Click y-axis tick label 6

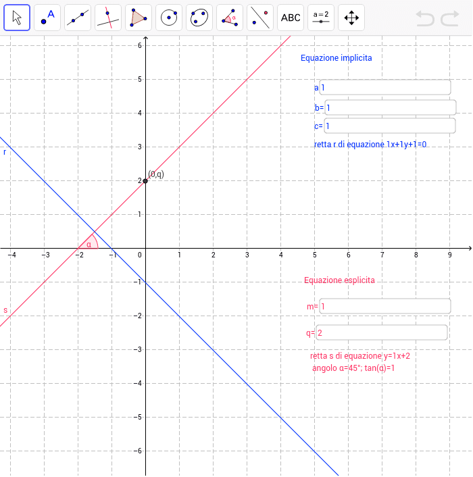click(x=140, y=45)
